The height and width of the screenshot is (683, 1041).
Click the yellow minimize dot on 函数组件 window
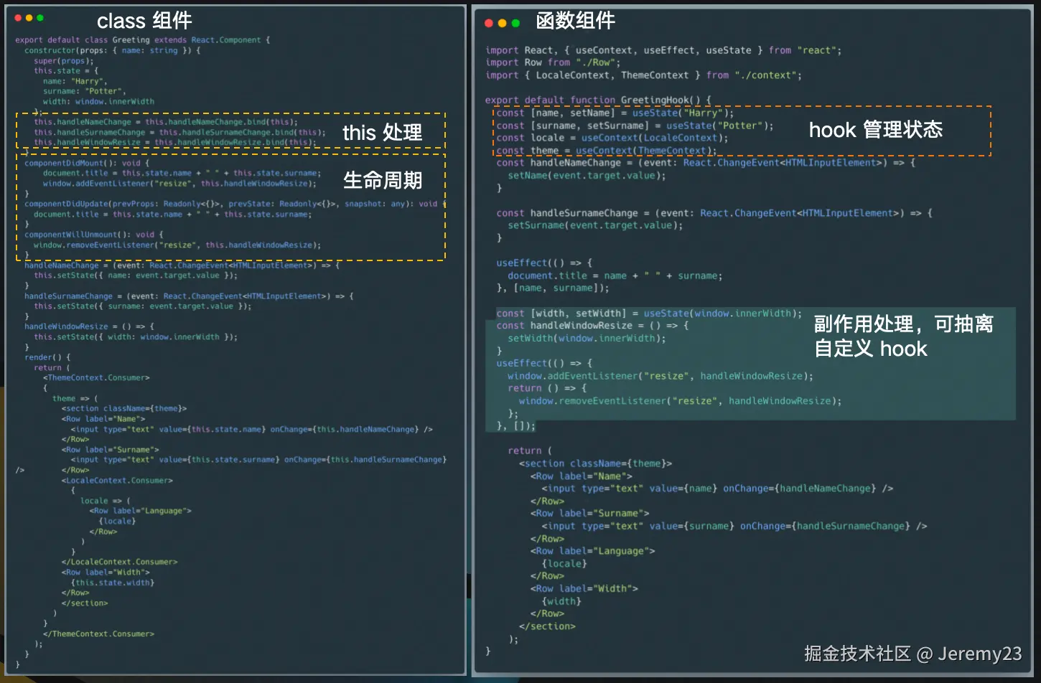tap(501, 22)
